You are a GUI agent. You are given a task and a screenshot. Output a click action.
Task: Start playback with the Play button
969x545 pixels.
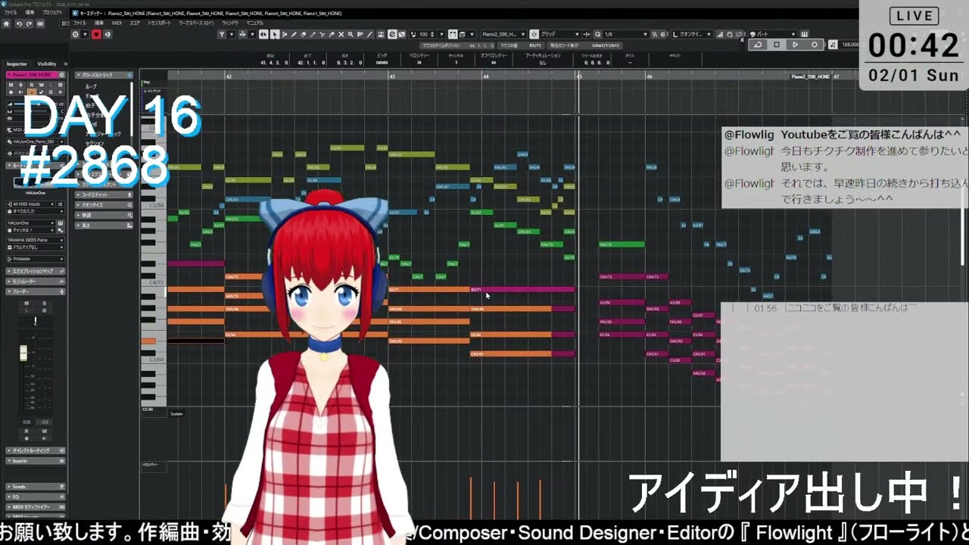pos(796,45)
